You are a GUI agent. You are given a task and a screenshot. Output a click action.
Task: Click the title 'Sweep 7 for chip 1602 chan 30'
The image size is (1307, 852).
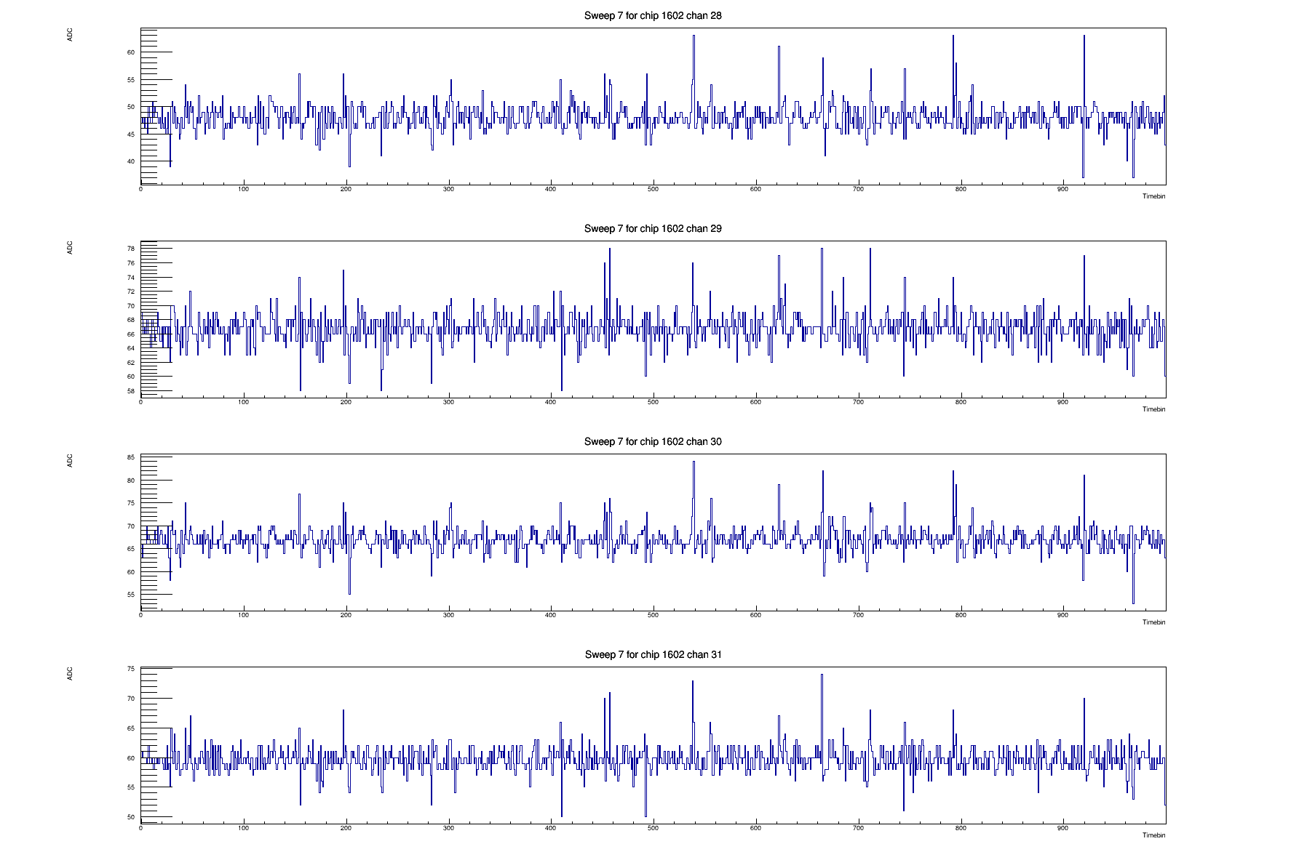point(653,441)
